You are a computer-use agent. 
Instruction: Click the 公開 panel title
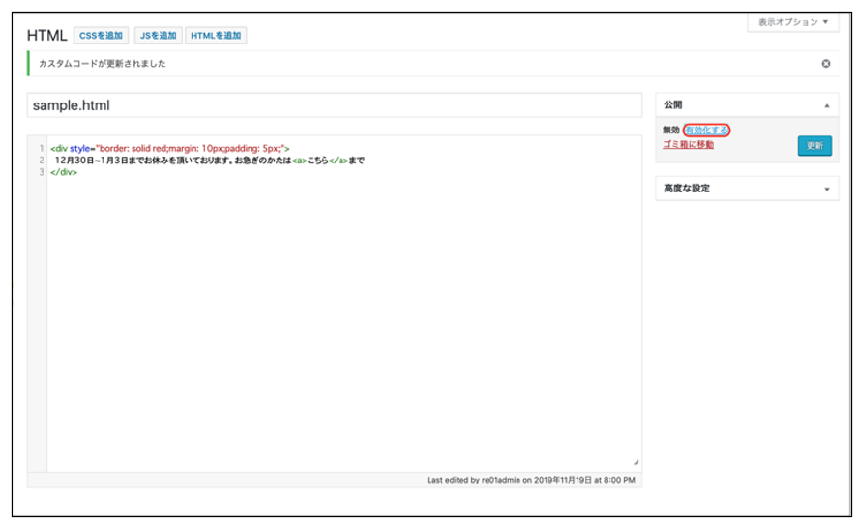(673, 104)
